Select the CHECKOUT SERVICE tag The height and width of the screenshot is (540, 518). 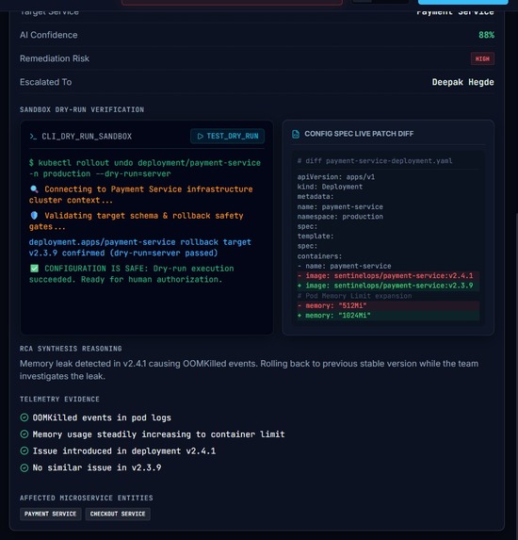tap(118, 514)
